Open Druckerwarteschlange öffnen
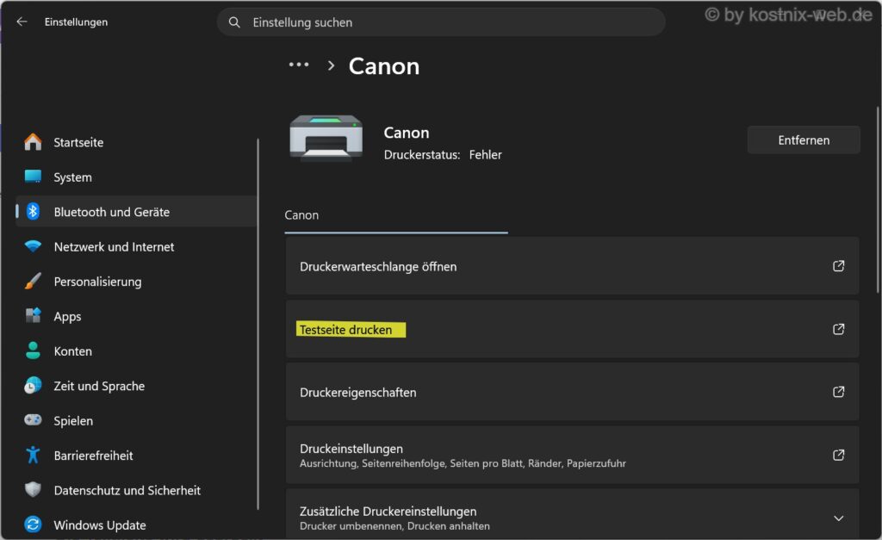The width and height of the screenshot is (882, 540). 572,266
